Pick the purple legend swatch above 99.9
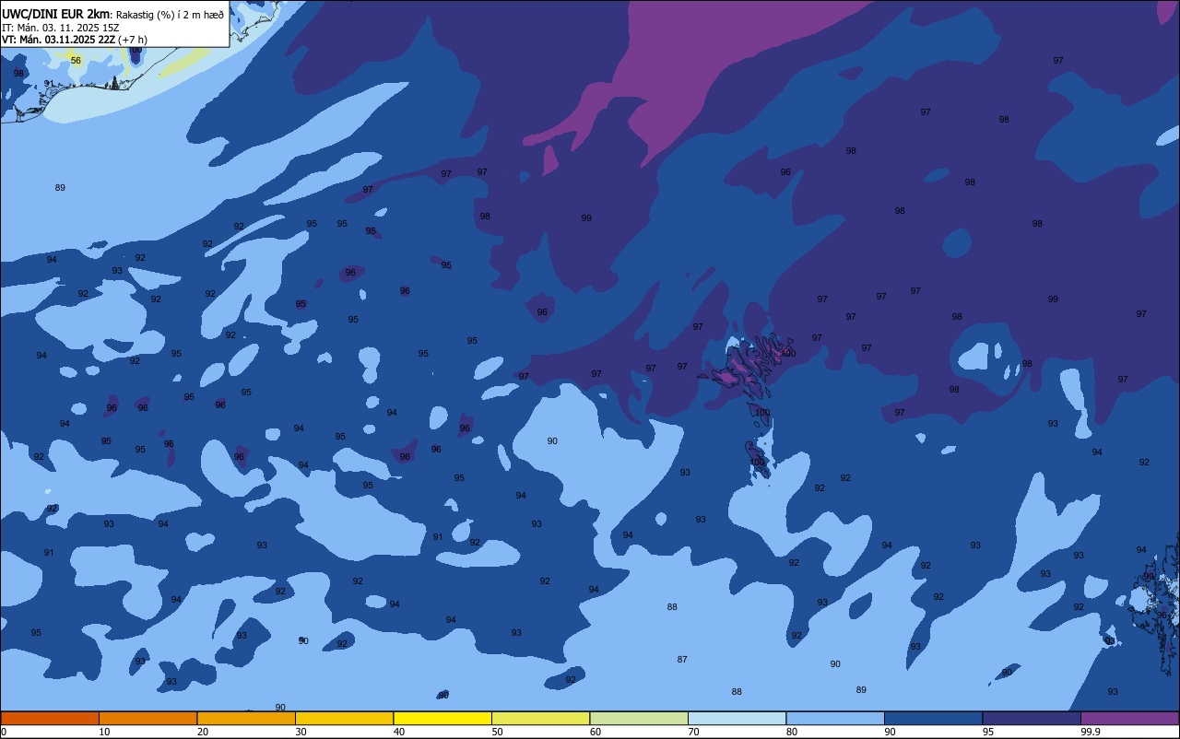Image resolution: width=1180 pixels, height=739 pixels. [x=1129, y=718]
